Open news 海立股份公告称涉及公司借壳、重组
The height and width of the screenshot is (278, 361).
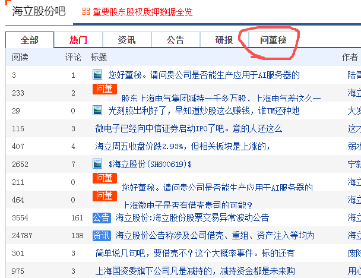pos(215,235)
